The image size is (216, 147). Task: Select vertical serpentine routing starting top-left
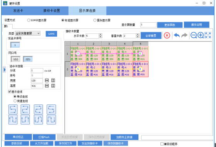38,120
